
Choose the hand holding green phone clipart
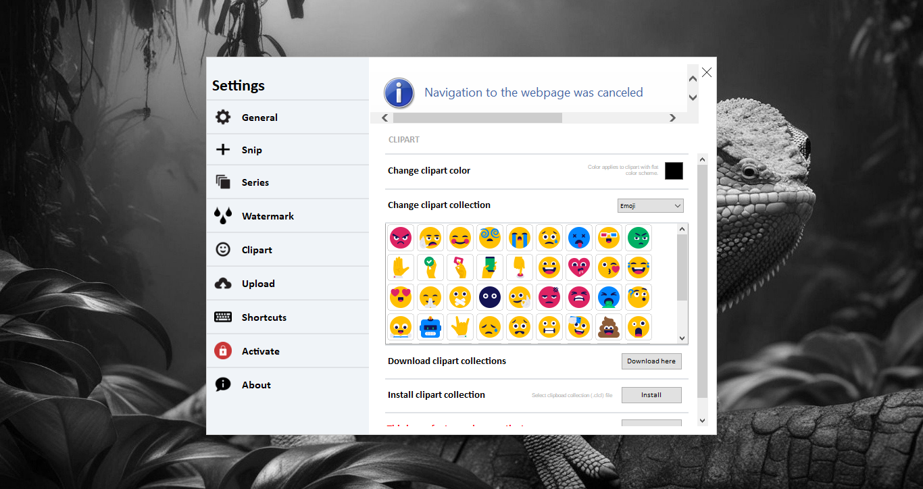coord(490,267)
